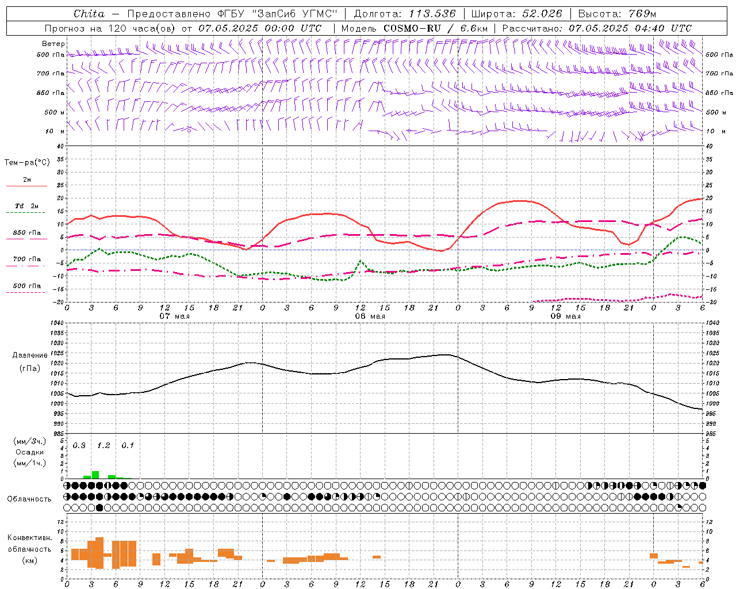Select the elevation text Высота: 769м
736x589 pixels.
click(x=617, y=14)
